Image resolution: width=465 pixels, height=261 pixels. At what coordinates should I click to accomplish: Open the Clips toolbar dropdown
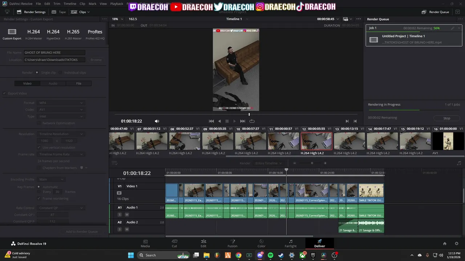(x=80, y=12)
